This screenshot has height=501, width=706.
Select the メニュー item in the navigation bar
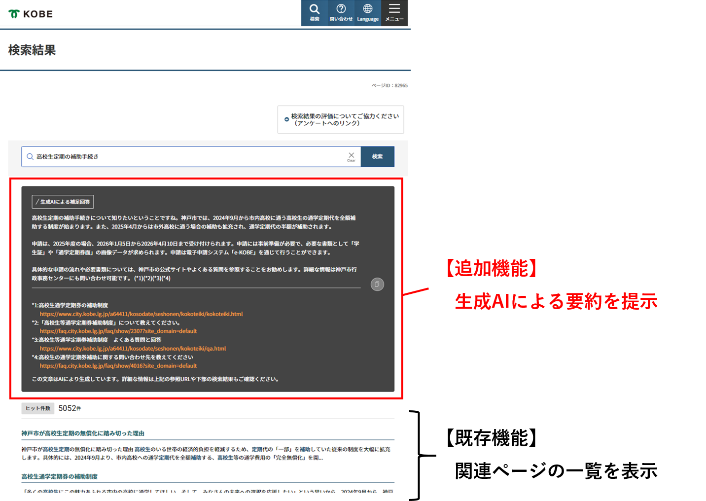394,12
